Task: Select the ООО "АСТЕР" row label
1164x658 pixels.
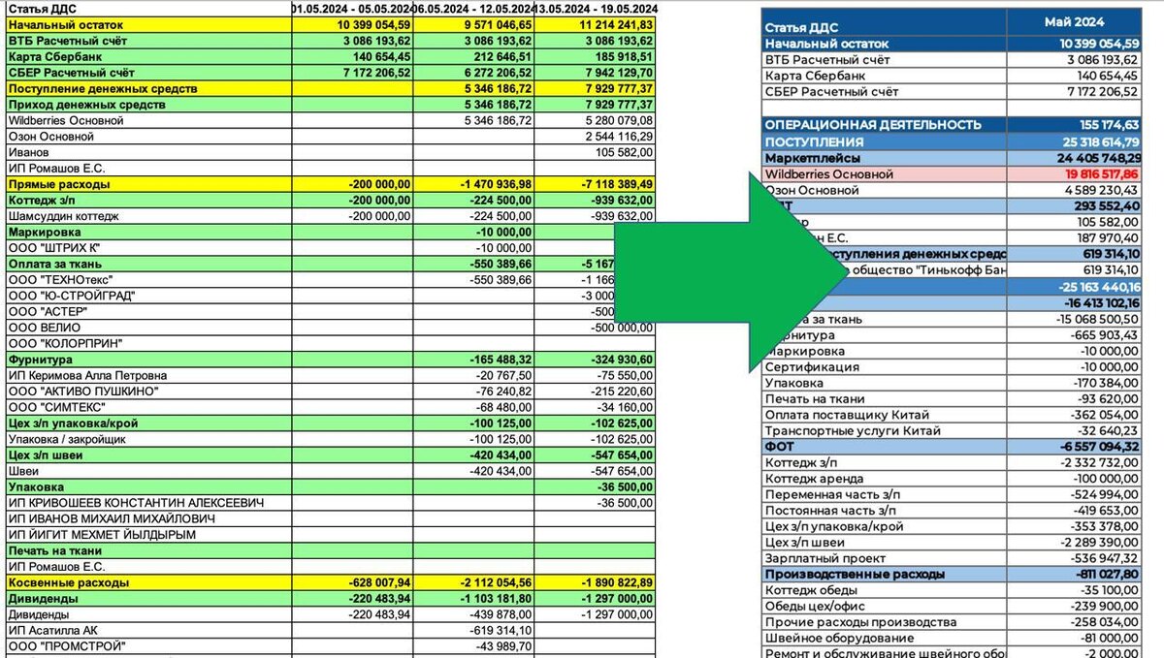Action: point(48,312)
